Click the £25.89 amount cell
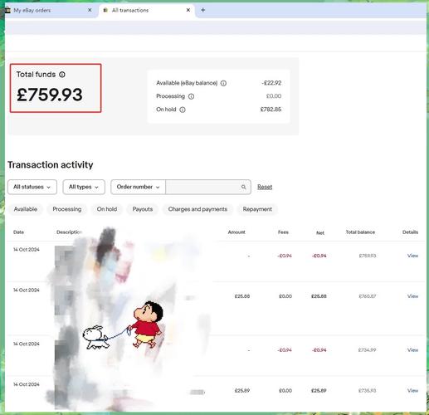429x415 pixels. pos(242,391)
